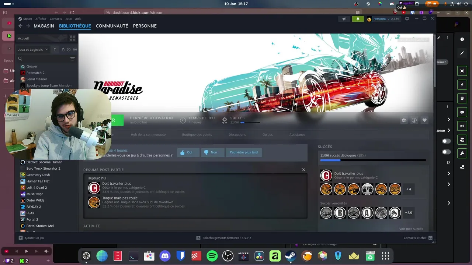Image resolution: width=472 pixels, height=265 pixels.
Task: Open the Afficher menu
Action: (x=41, y=19)
